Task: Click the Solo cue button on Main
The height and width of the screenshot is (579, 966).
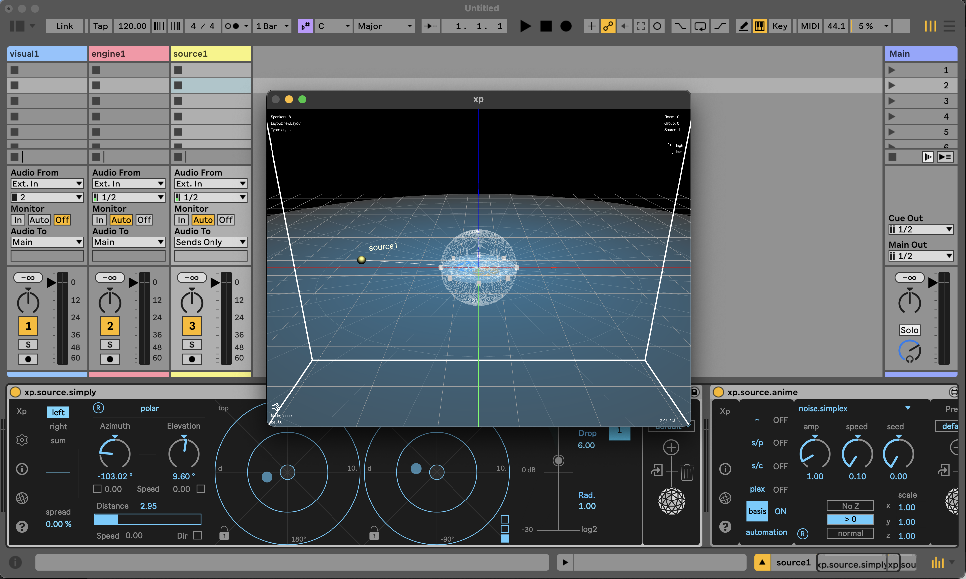Action: pos(909,330)
